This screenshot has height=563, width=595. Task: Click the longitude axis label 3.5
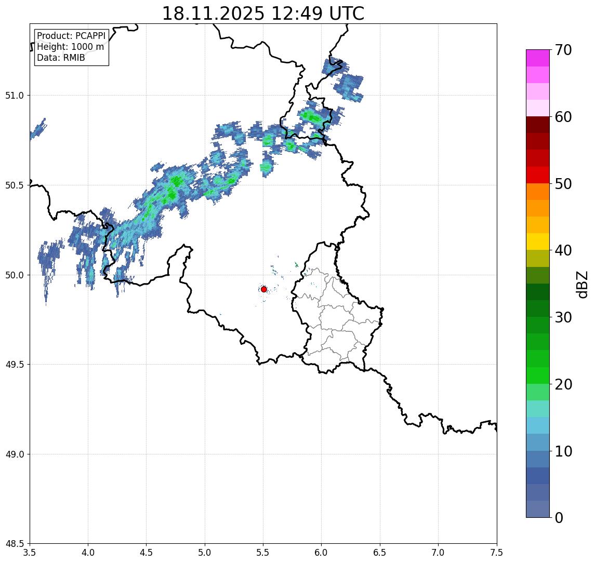point(30,553)
